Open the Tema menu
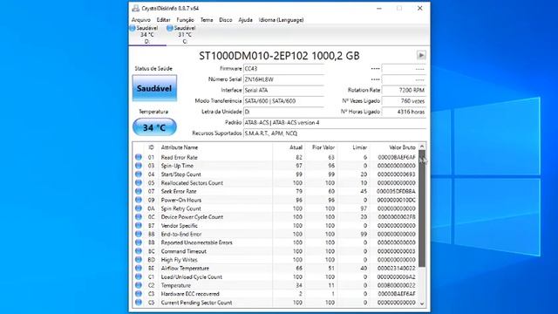Screen dimensions: 558x314 click(x=207, y=20)
